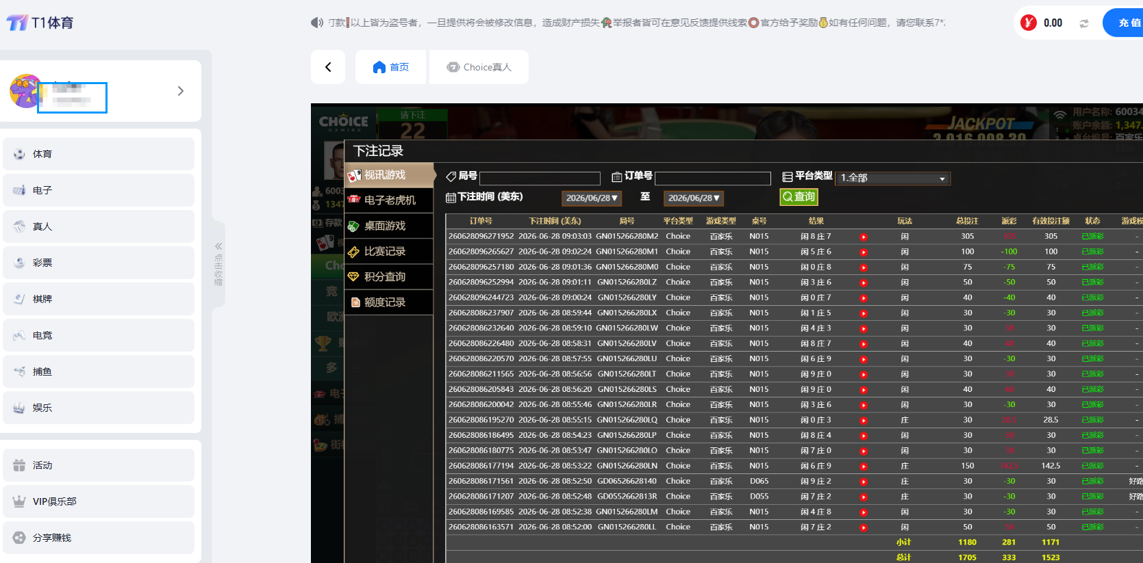Select 比赛记录 in bet record menu
Screen dimensions: 1143x563
click(389, 251)
